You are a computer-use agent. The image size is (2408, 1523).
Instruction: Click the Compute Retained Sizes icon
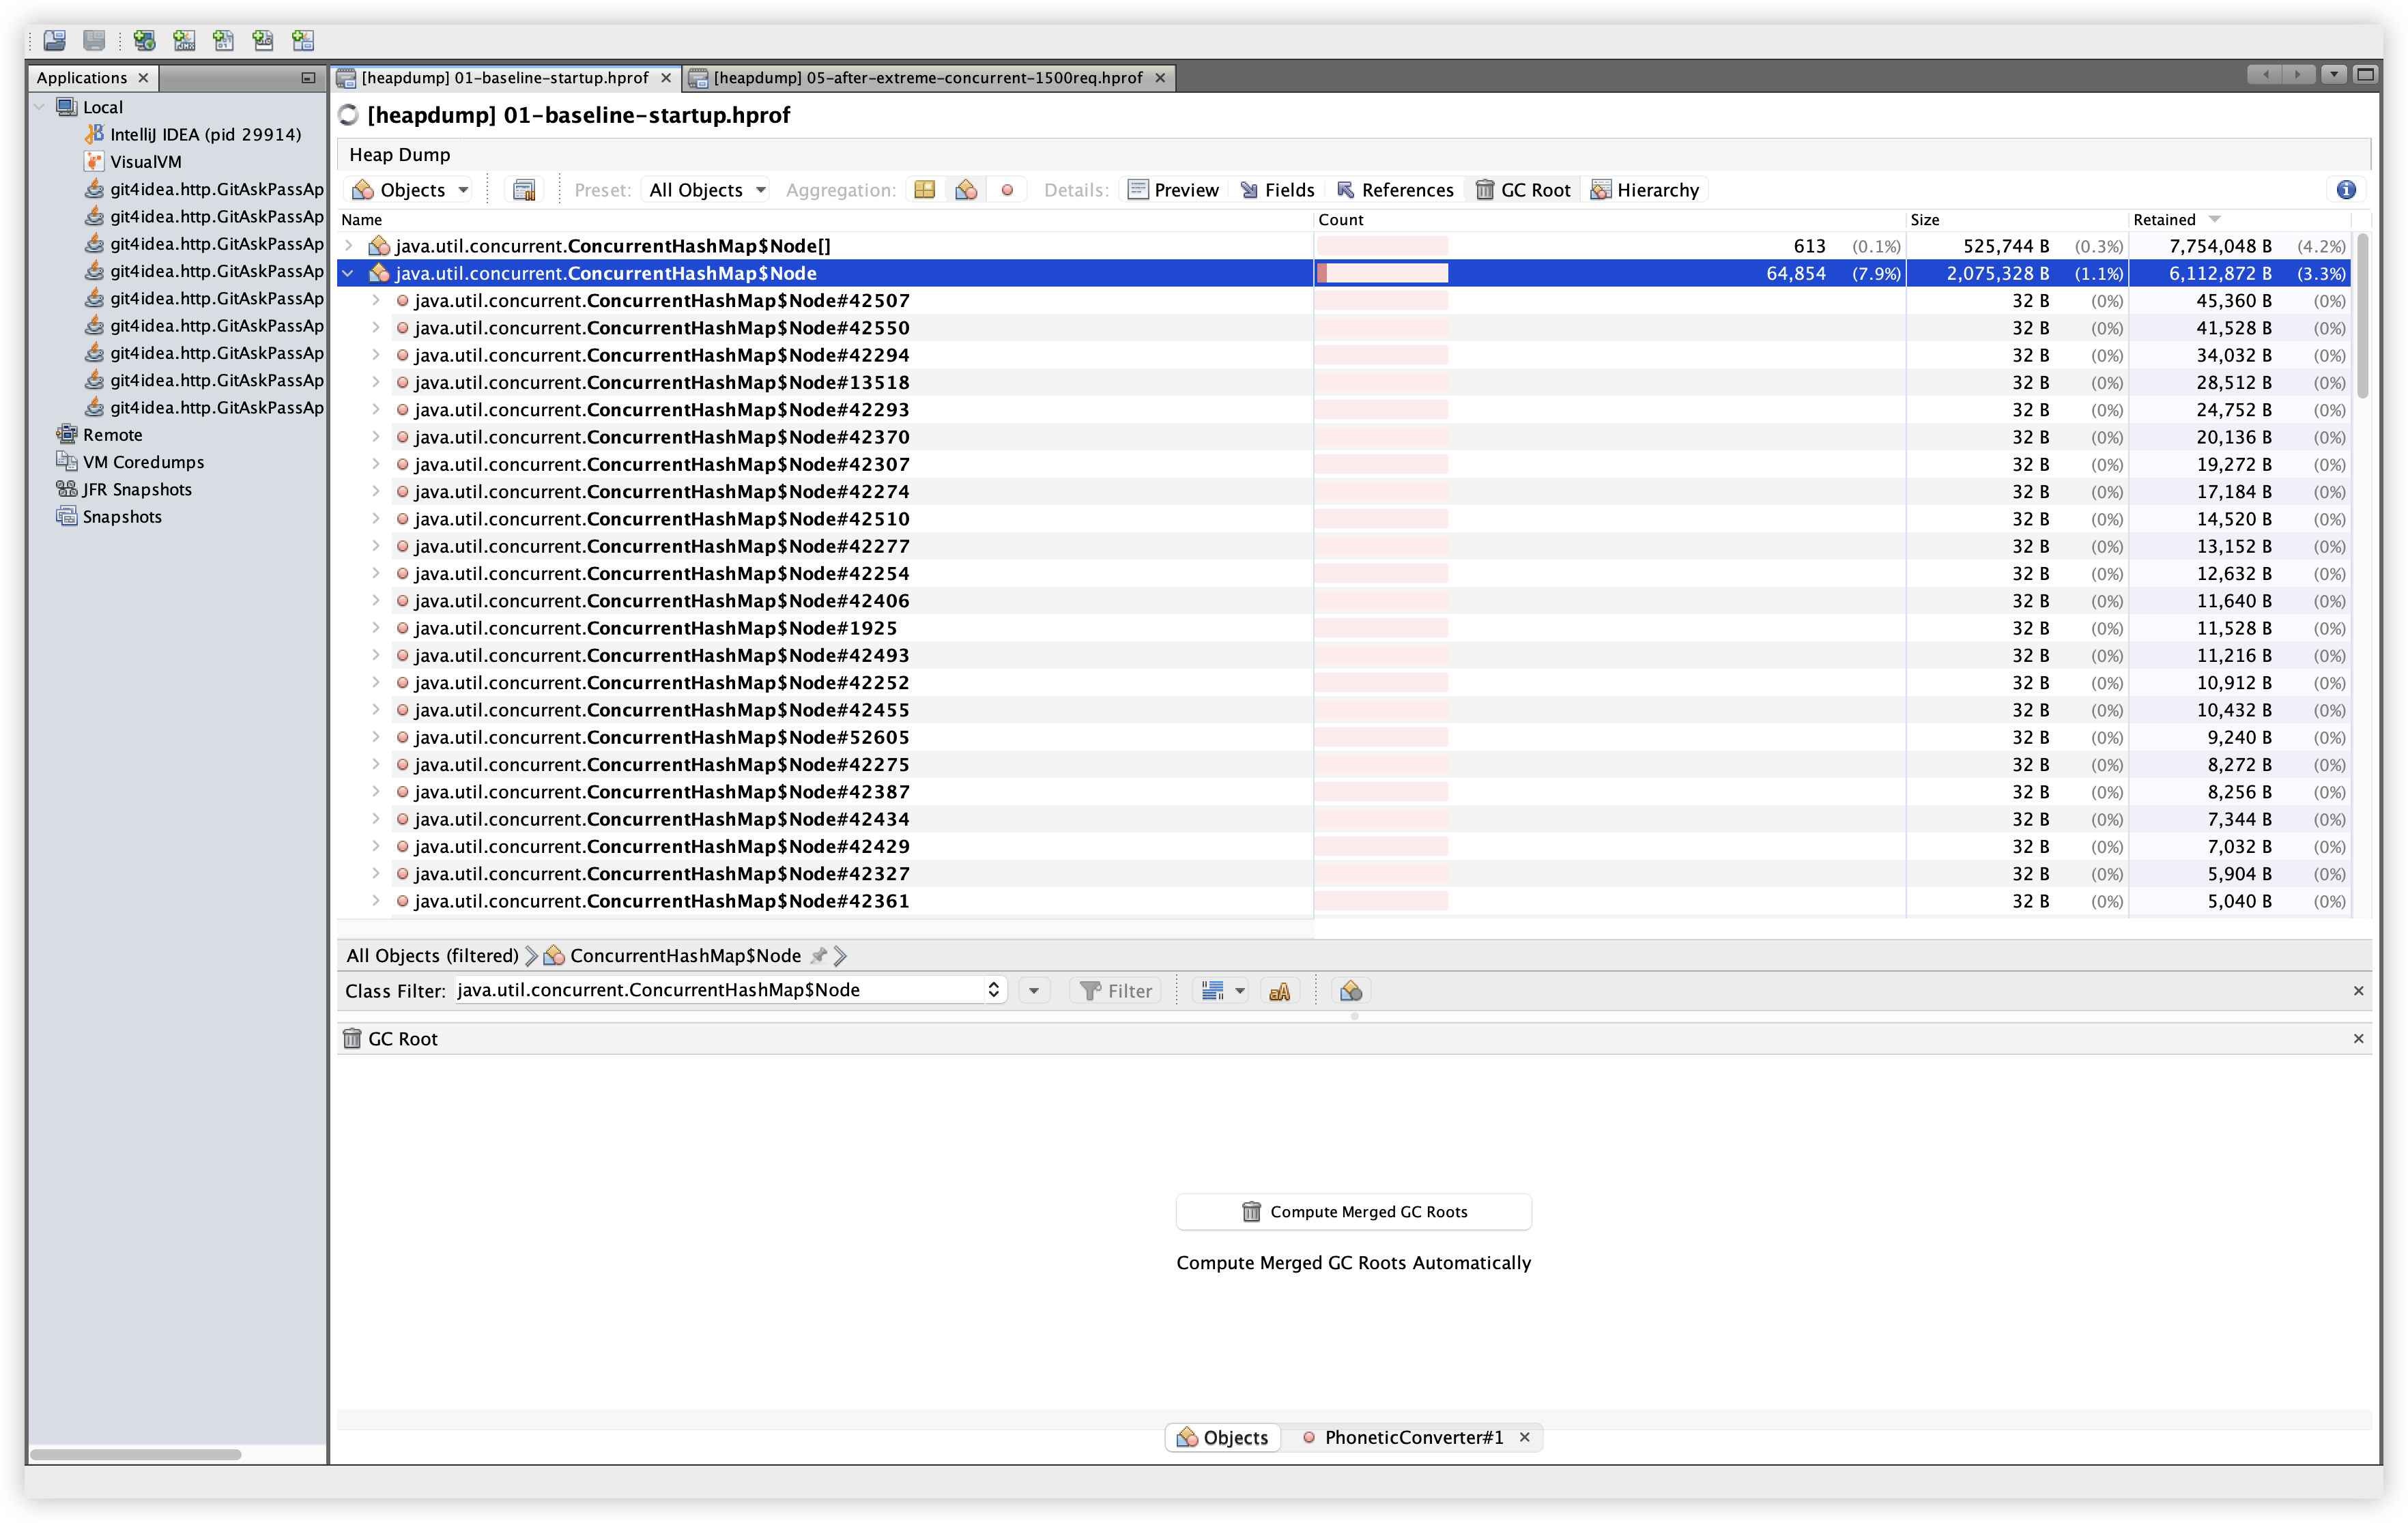point(524,190)
